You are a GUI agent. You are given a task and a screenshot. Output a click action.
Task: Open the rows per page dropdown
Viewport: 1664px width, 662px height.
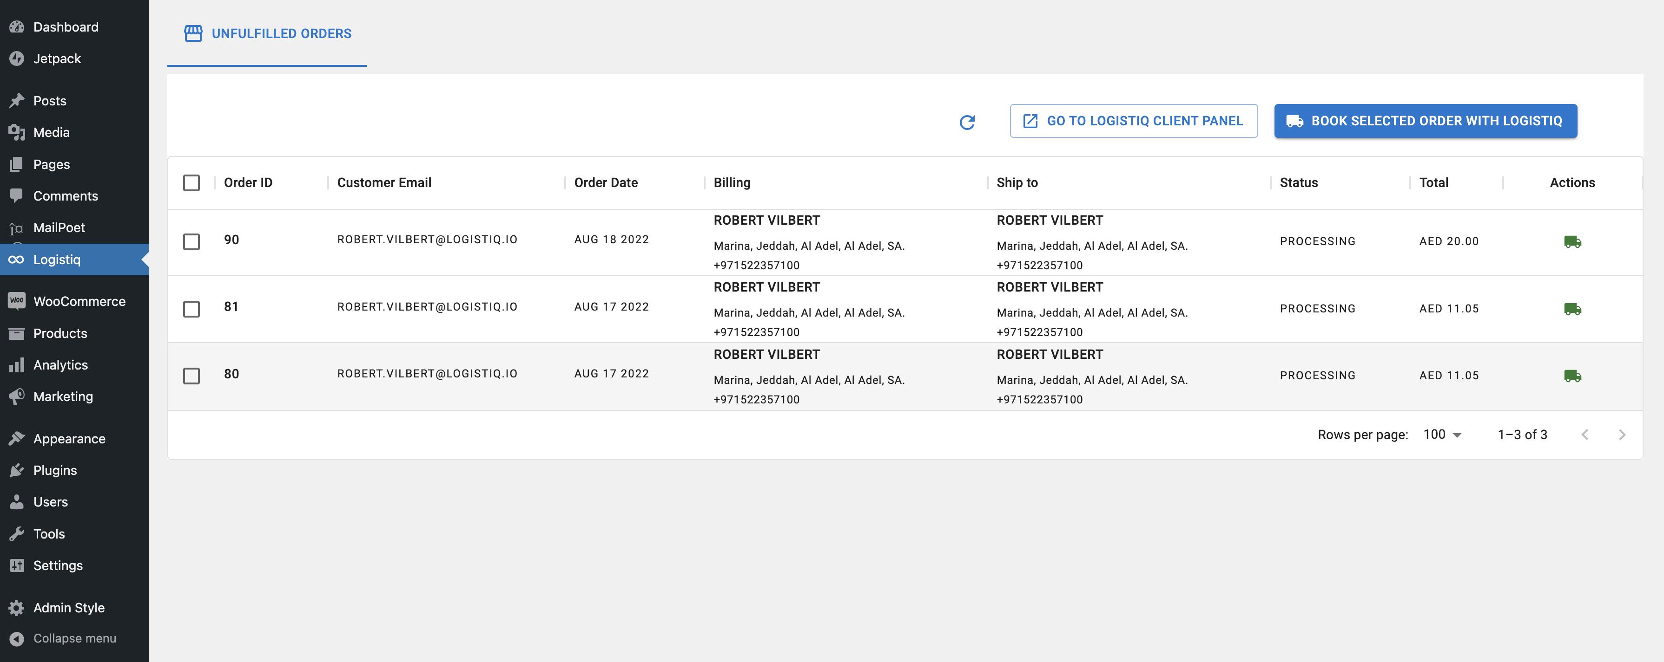[x=1442, y=435]
